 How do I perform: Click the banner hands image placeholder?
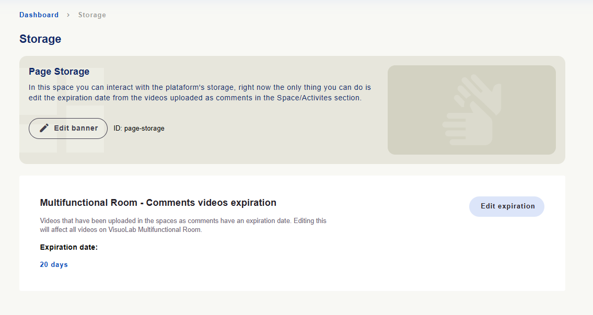(x=472, y=110)
